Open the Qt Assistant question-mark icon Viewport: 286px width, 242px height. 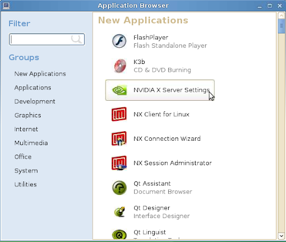120,187
